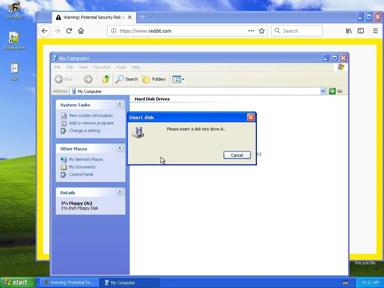The height and width of the screenshot is (288, 384).
Task: Open Back button history dropdown arrow
Action: (78, 79)
